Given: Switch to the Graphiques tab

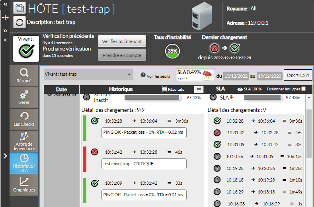Looking at the screenshot, I should tap(24, 185).
